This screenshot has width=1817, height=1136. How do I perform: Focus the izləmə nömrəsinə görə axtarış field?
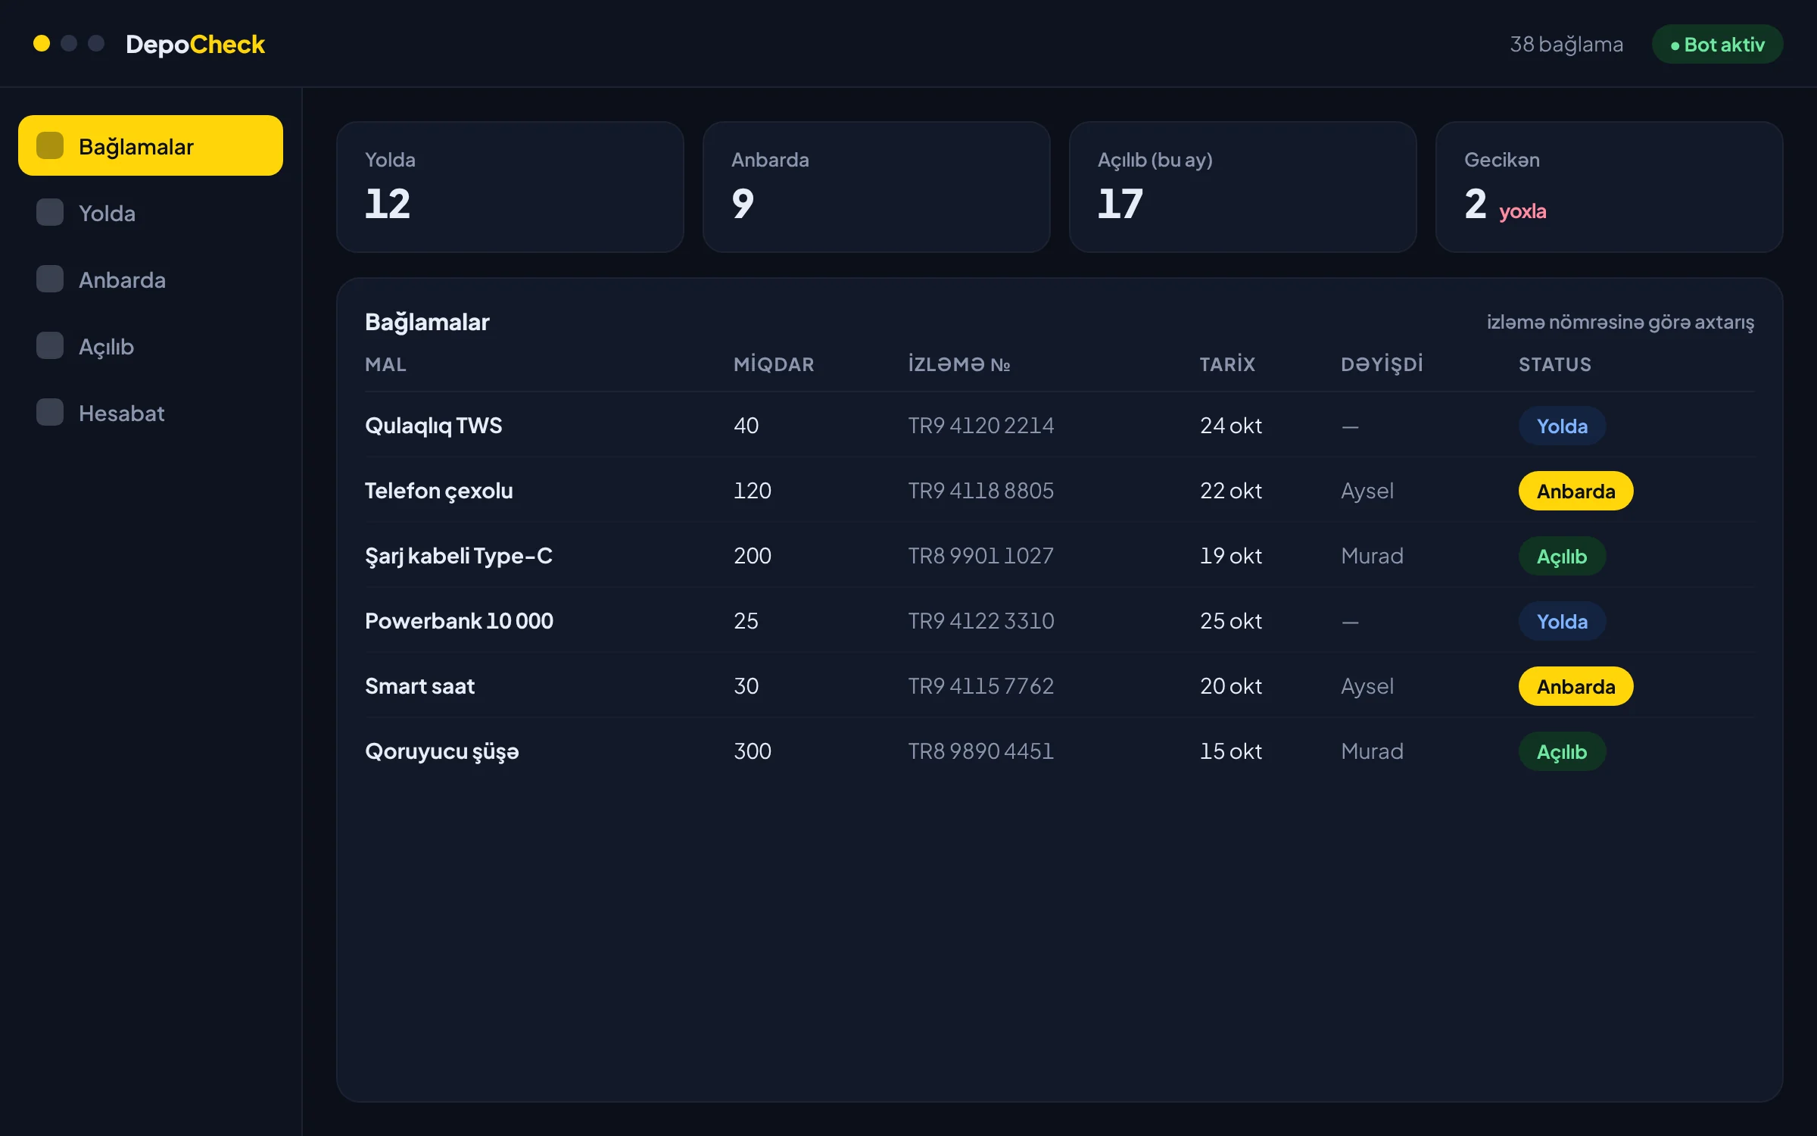[1620, 322]
